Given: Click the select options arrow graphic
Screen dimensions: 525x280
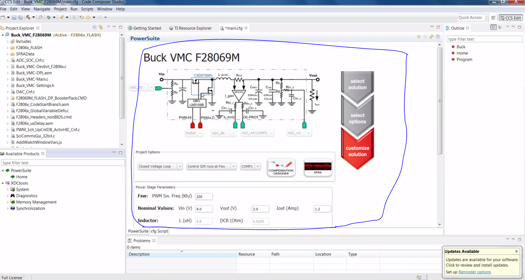Looking at the screenshot, I should 357,117.
